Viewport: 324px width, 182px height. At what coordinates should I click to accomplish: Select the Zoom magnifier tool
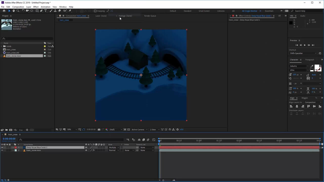[18, 11]
